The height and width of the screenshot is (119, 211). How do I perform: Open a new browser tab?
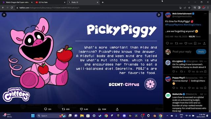point(103,2)
